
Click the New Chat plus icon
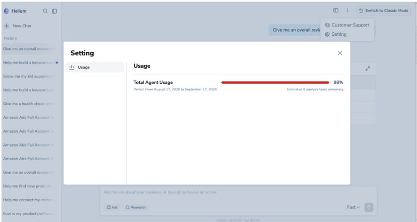coord(7,26)
